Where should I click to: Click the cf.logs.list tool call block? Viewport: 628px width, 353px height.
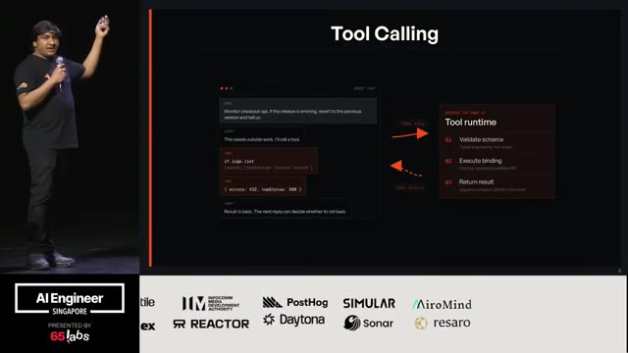pos(268,161)
